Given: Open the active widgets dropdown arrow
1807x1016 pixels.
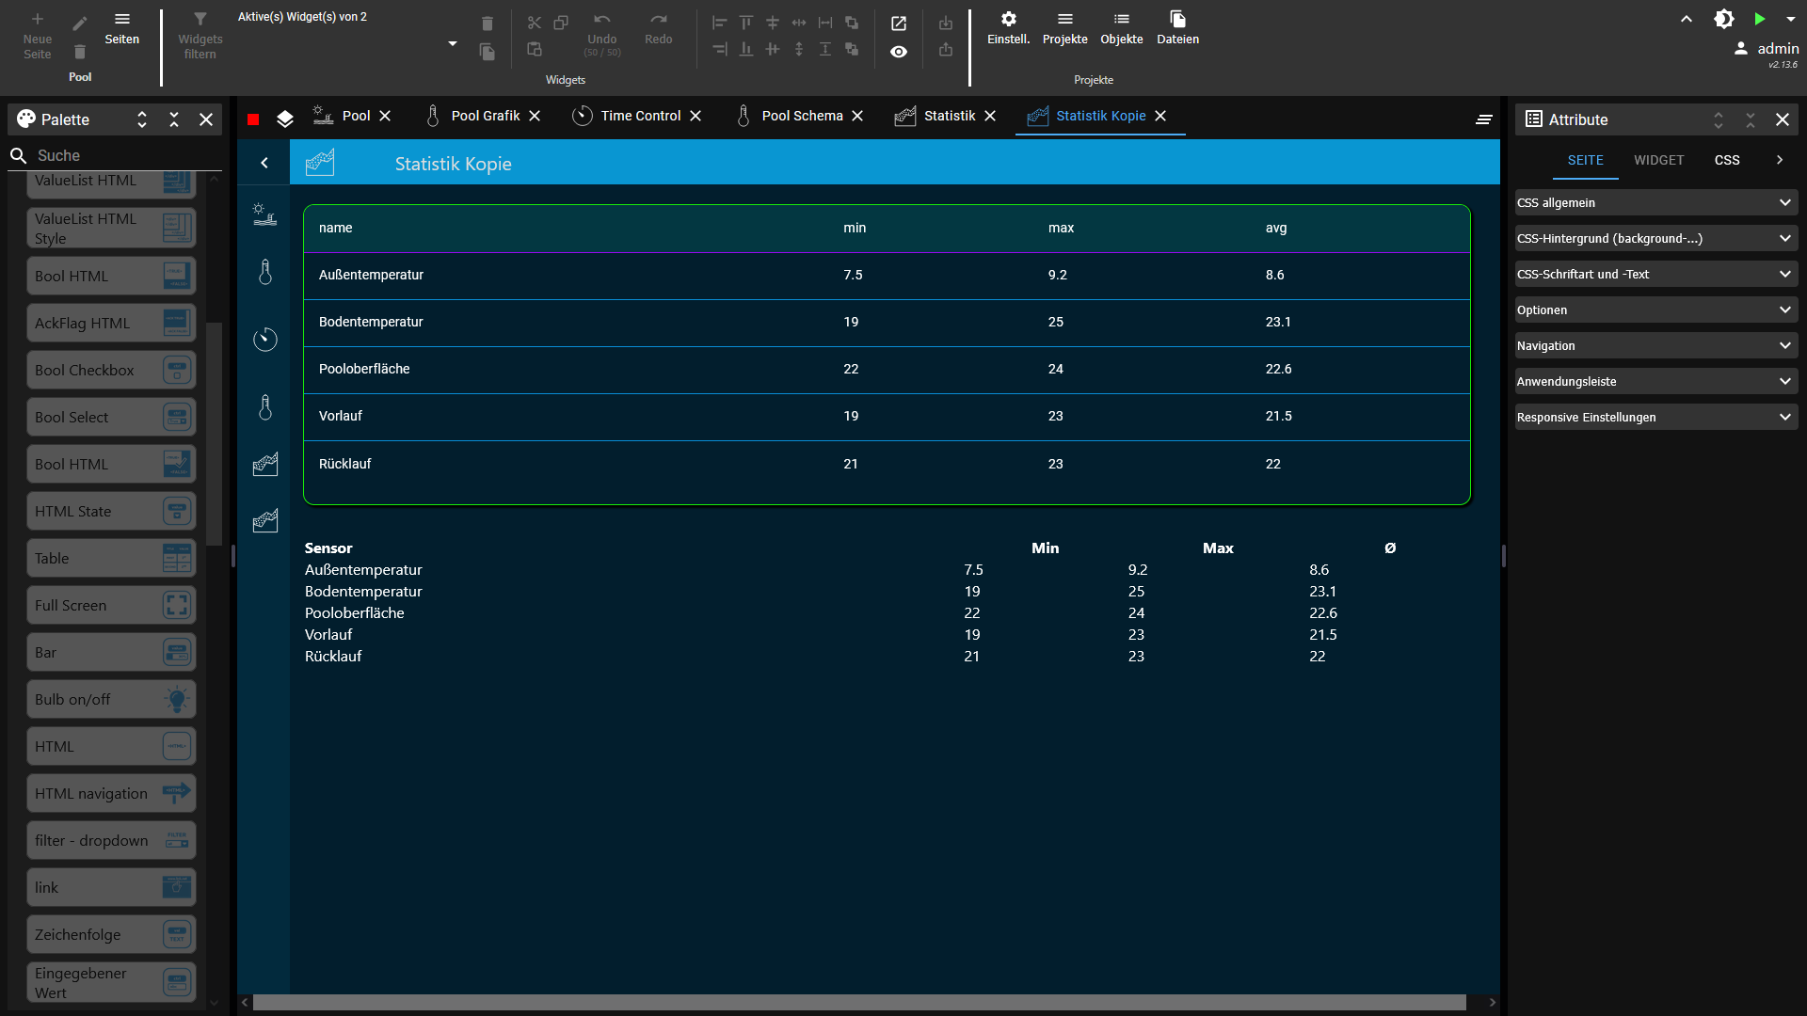Looking at the screenshot, I should pyautogui.click(x=453, y=44).
